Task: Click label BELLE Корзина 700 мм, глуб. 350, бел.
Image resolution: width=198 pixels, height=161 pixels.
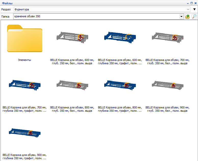Action: coord(167,62)
